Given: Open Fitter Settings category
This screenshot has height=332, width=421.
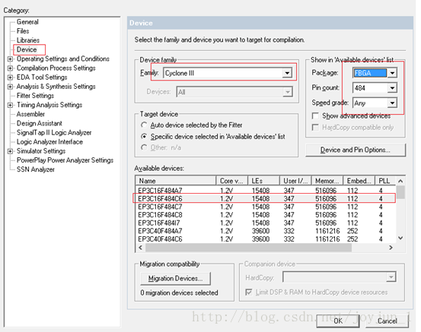Looking at the screenshot, I should [x=35, y=96].
